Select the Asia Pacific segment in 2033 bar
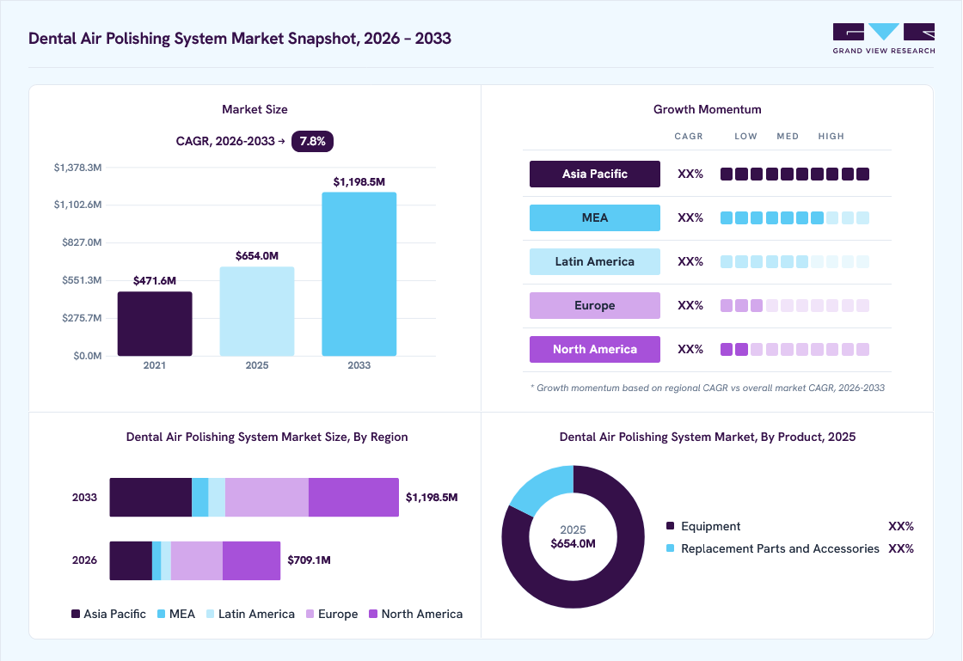Screen dimensions: 963x661 point(151,497)
